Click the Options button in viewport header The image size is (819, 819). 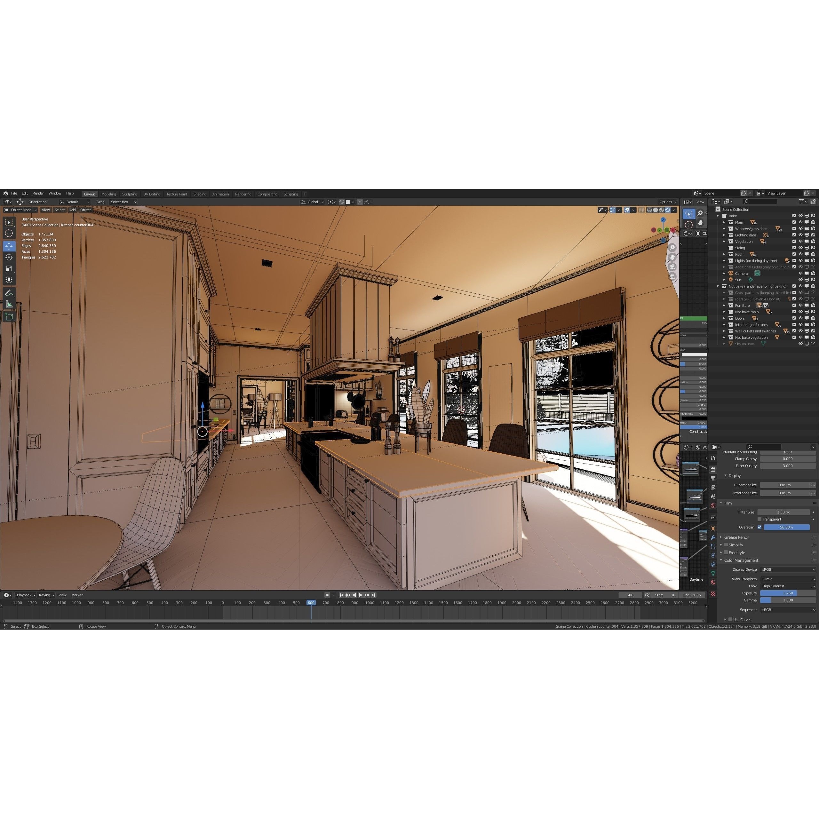[x=667, y=202]
